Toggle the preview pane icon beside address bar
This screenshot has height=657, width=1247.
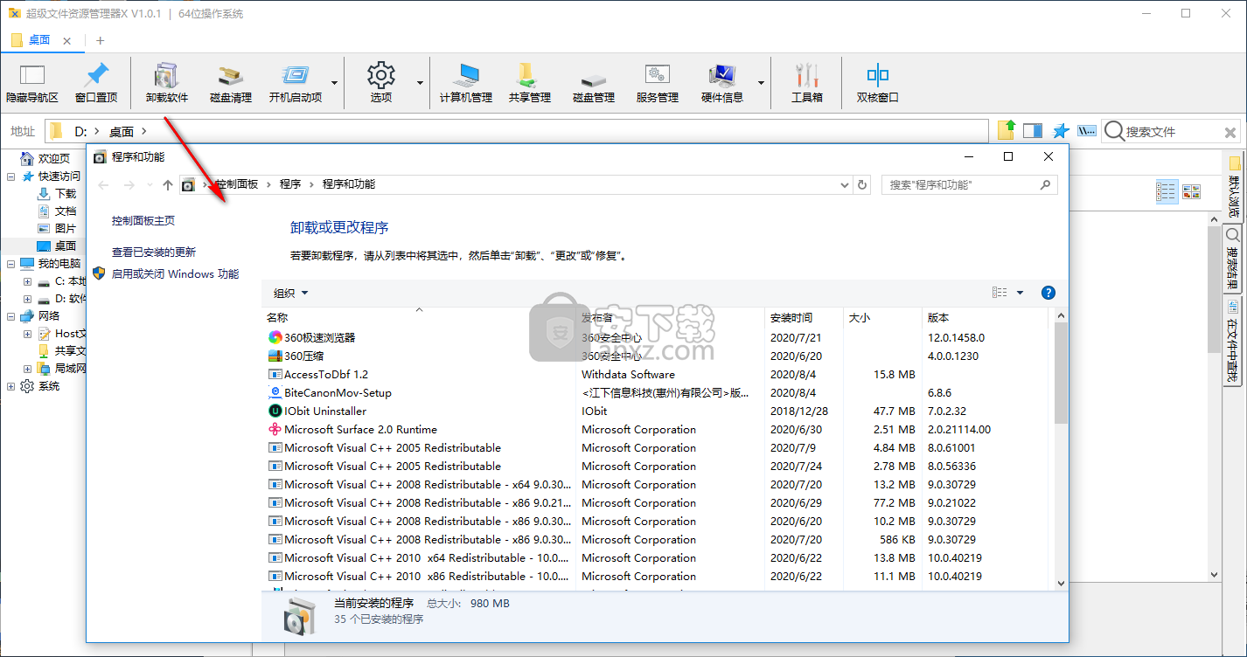click(1033, 131)
